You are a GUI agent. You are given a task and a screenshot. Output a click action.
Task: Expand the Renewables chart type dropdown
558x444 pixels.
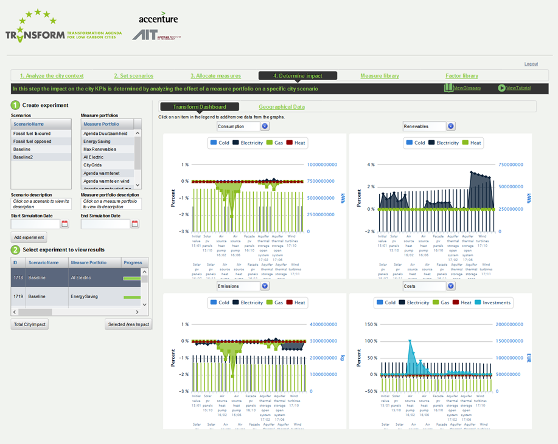tap(451, 126)
